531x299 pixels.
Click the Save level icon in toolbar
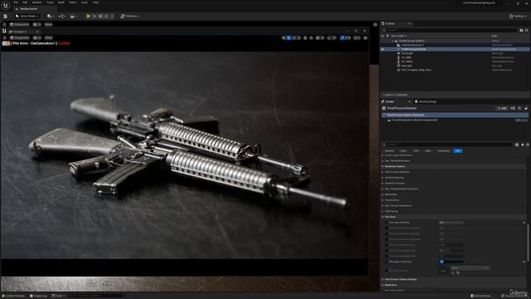pyautogui.click(x=6, y=16)
